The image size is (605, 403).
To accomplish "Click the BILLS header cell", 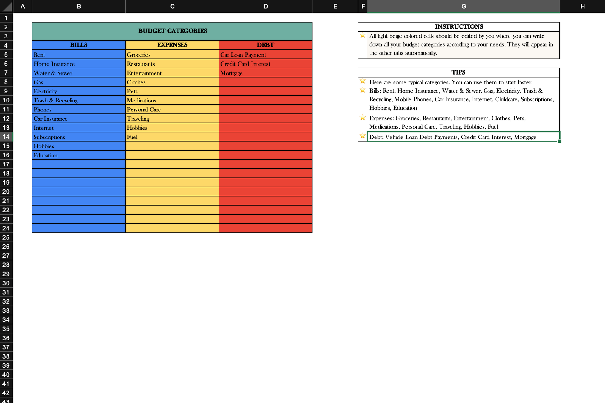I will (x=79, y=45).
